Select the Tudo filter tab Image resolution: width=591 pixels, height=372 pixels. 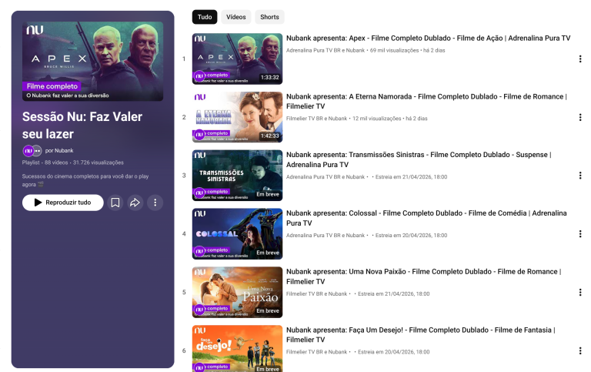click(x=205, y=17)
